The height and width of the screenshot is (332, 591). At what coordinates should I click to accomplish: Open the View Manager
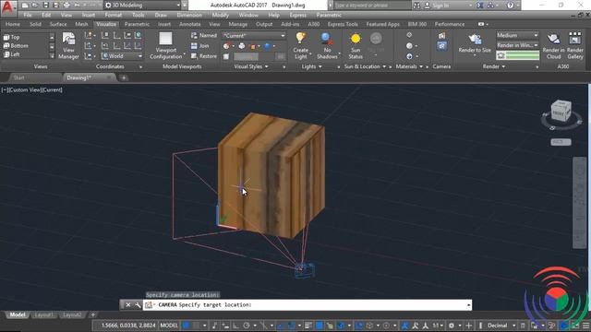tap(68, 45)
